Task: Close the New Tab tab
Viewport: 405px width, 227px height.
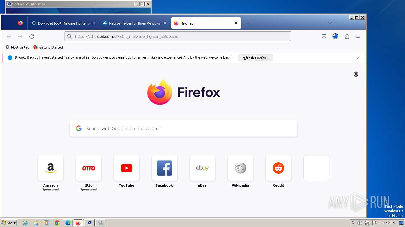Action: (236, 23)
